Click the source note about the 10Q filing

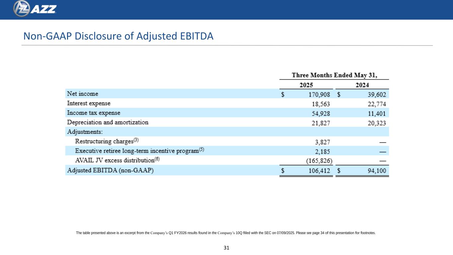[x=226, y=233]
